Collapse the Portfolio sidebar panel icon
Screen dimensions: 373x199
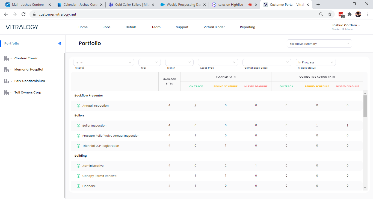(x=60, y=43)
